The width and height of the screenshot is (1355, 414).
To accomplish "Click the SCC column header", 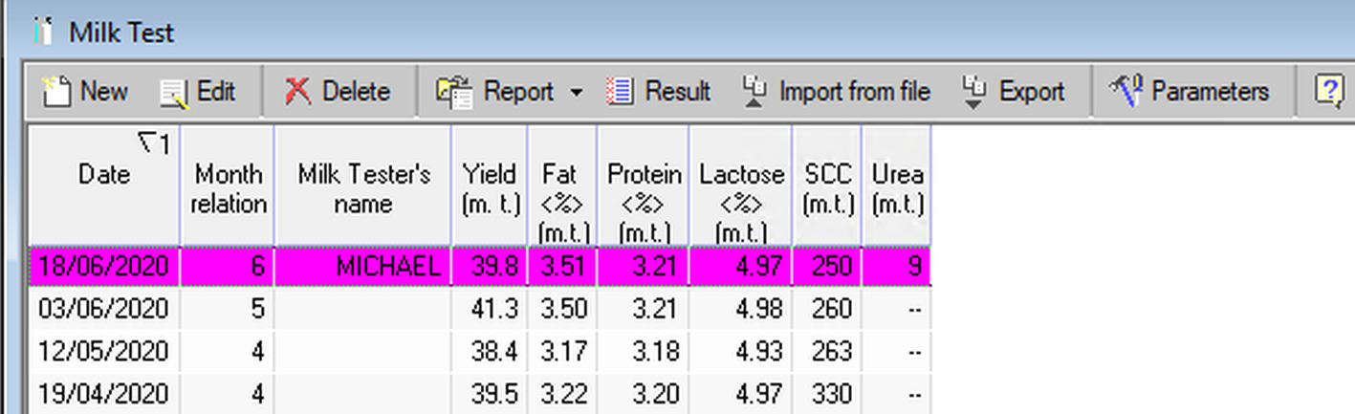I will pyautogui.click(x=827, y=188).
